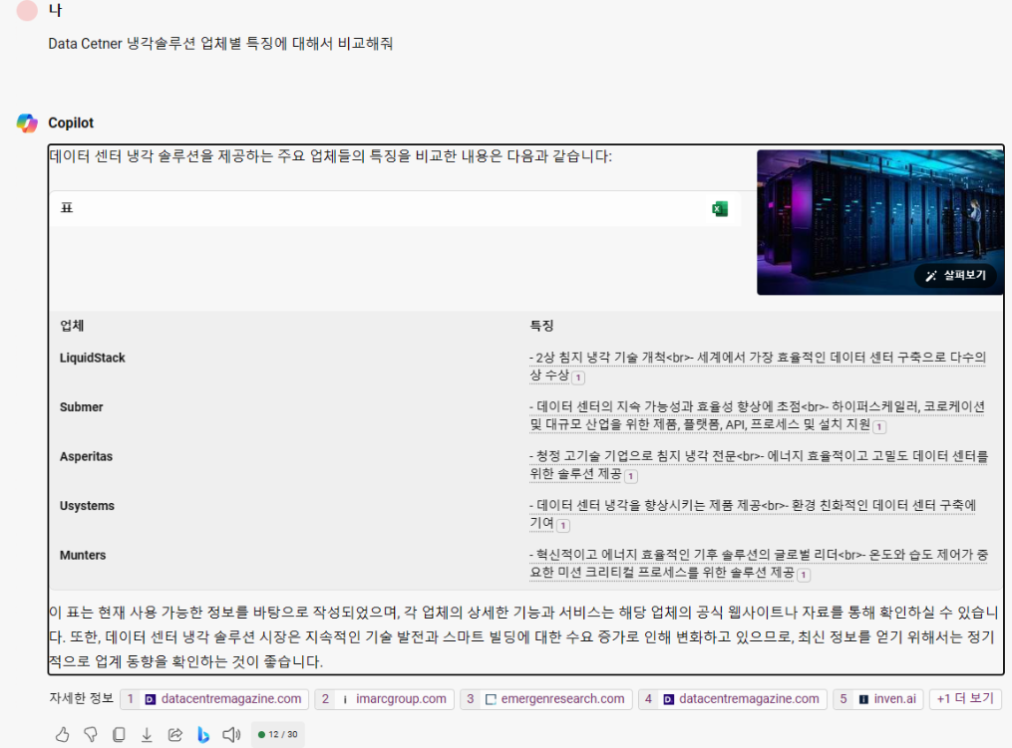Click the Excel export icon above the table
This screenshot has height=748, width=1012.
click(x=718, y=208)
